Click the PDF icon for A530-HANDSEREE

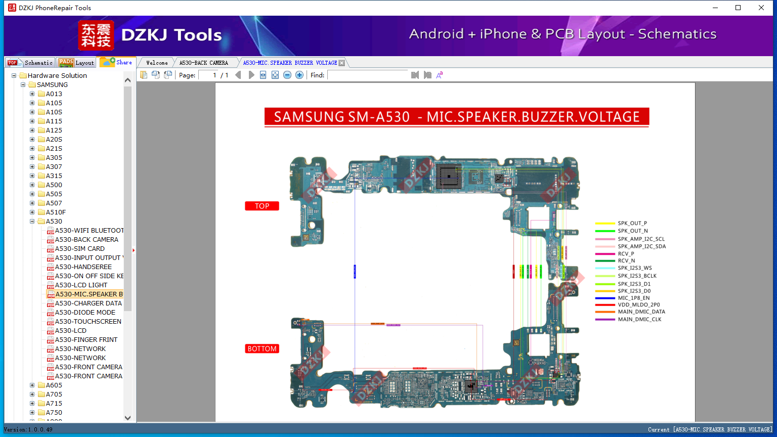click(x=51, y=267)
